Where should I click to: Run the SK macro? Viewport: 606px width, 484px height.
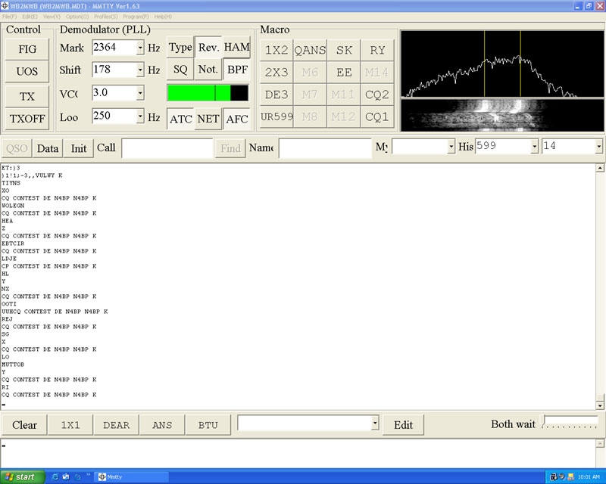coord(344,50)
